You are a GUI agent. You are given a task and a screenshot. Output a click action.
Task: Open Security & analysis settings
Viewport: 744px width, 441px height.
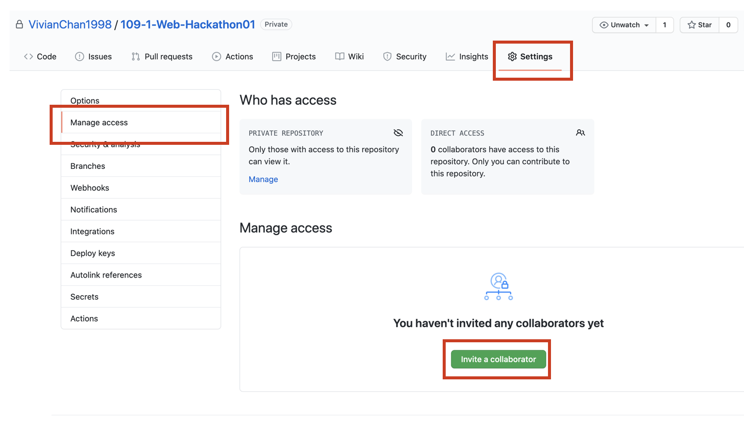(x=141, y=144)
